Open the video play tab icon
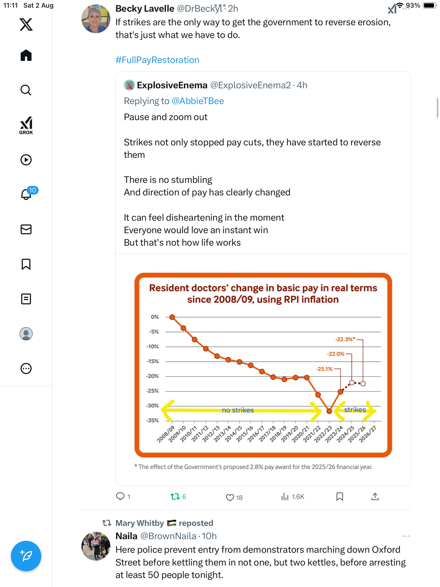Viewport: 440px width, 587px height. (x=26, y=160)
